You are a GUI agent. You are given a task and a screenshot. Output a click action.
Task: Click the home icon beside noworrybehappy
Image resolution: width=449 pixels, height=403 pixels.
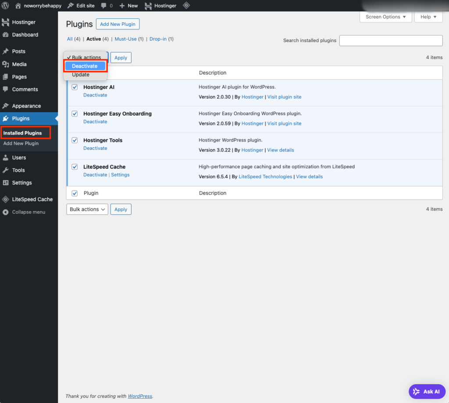(18, 5)
